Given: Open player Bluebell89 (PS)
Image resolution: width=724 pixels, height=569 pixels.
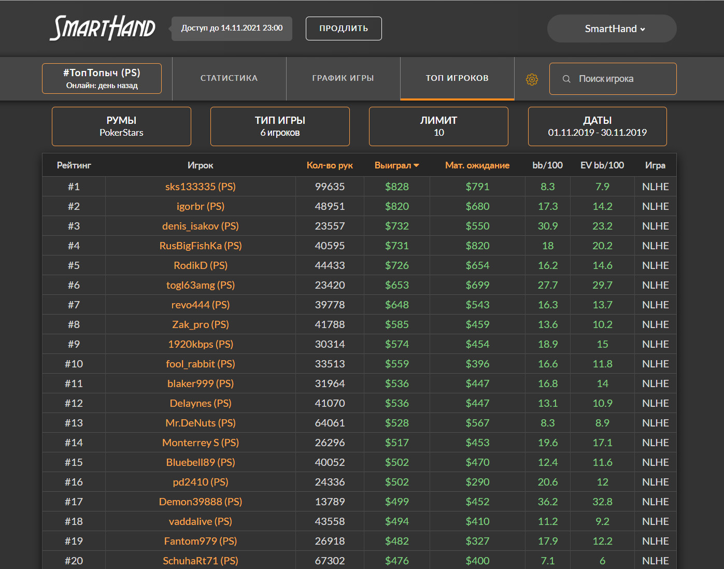Looking at the screenshot, I should click(x=201, y=462).
